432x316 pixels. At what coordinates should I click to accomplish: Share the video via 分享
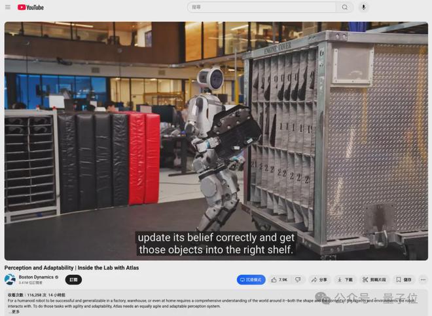[x=319, y=279]
